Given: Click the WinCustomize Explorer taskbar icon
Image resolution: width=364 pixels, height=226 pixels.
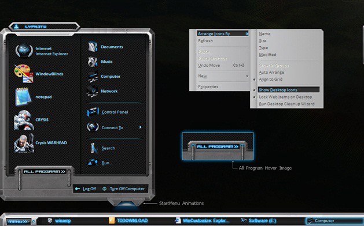Looking at the screenshot, I should tap(178, 220).
